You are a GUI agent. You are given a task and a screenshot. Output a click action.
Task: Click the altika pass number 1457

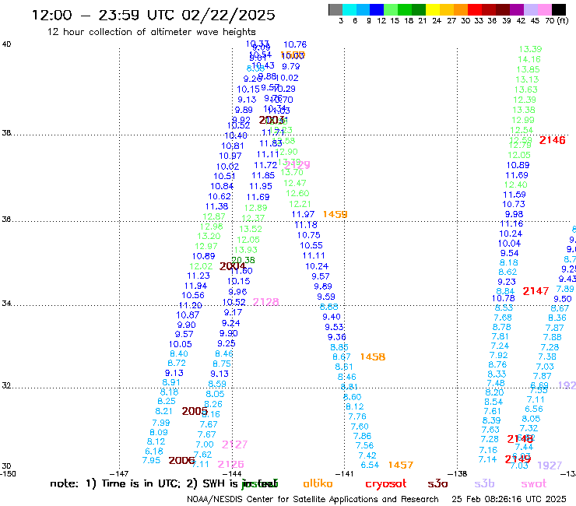[x=401, y=466]
